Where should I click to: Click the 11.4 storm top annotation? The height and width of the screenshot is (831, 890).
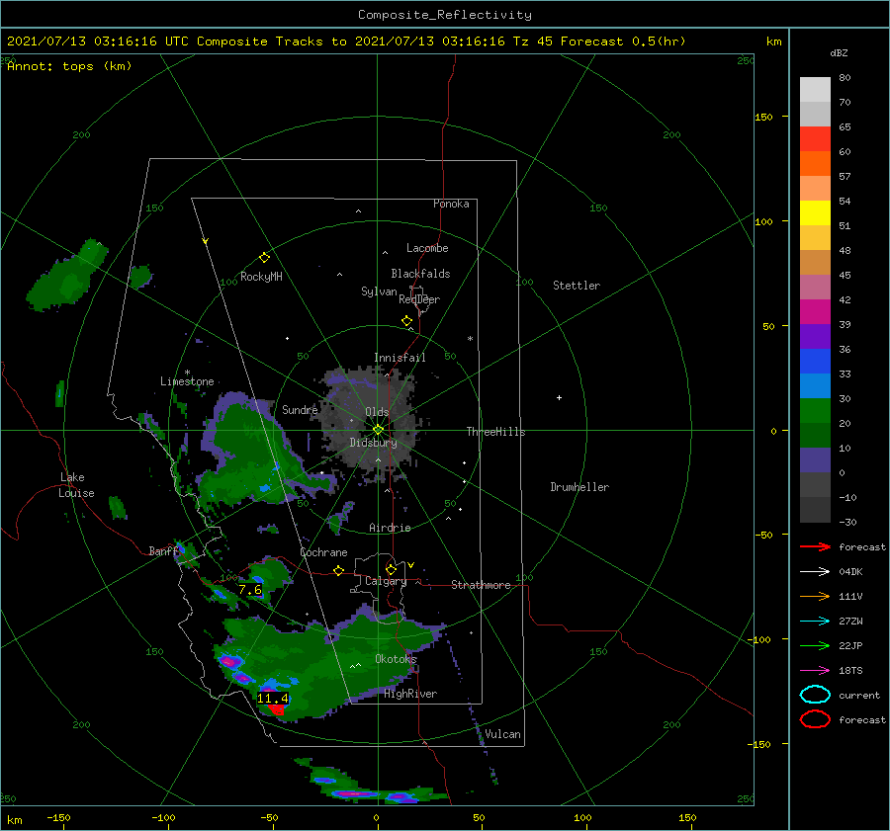(x=273, y=699)
